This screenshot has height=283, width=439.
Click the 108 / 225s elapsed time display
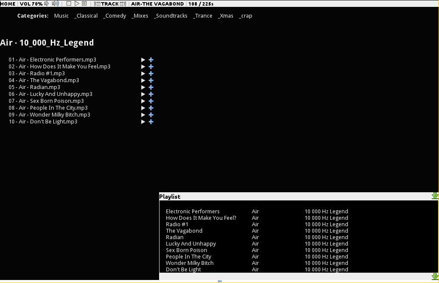click(201, 4)
